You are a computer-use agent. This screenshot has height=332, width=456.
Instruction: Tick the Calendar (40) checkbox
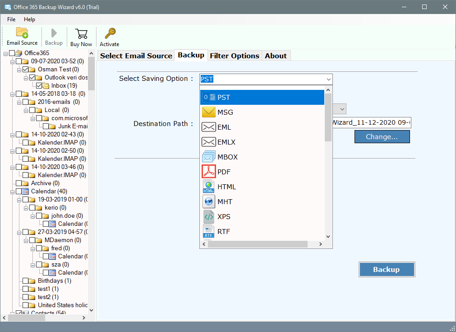point(19,192)
